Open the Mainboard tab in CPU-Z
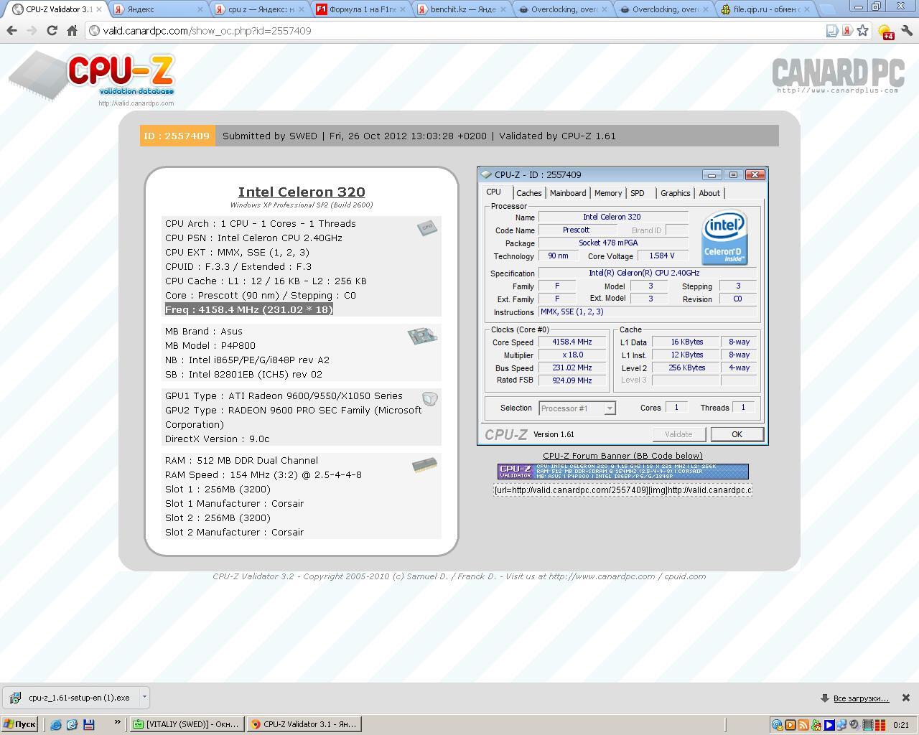 tap(568, 193)
